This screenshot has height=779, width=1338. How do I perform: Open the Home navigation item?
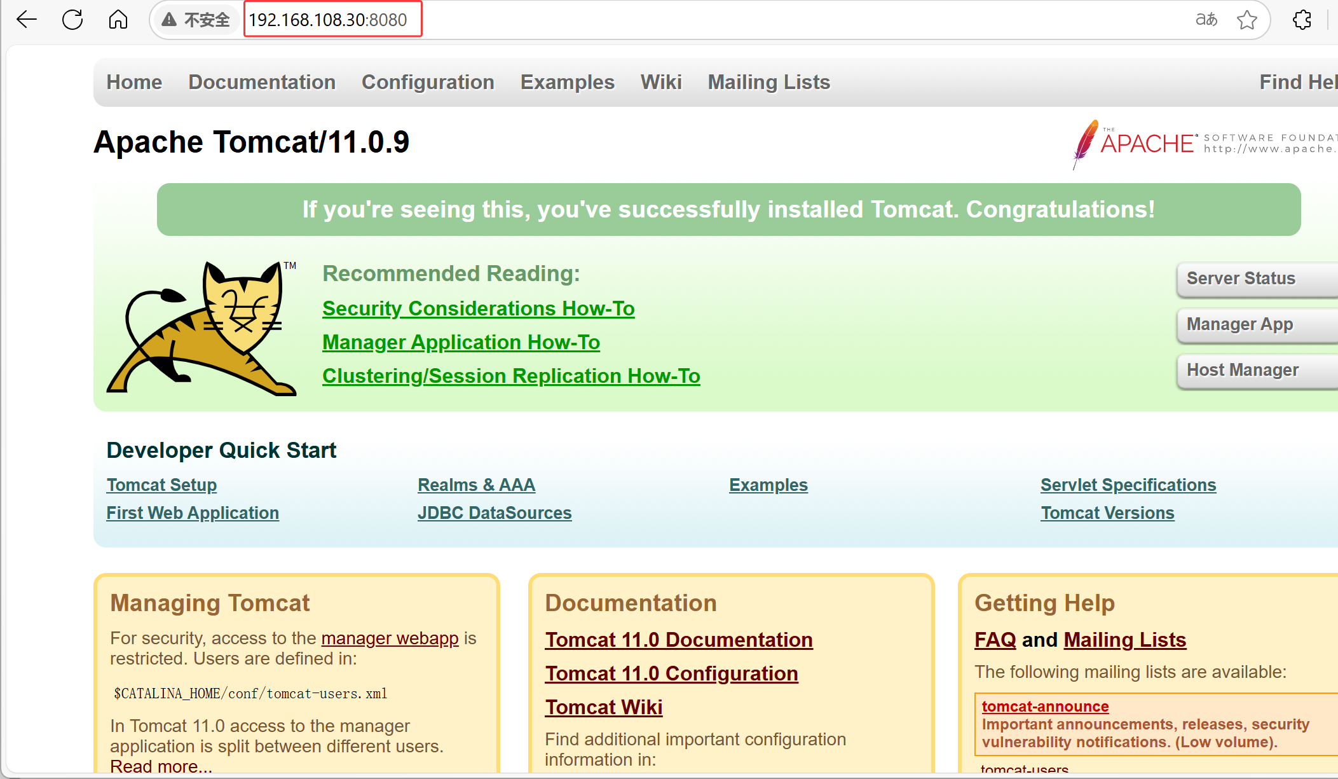click(134, 82)
